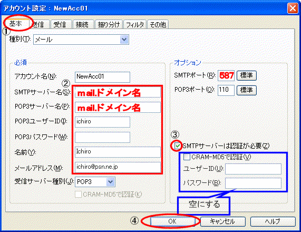Enable CRAM-MD5で認証(V) checkbox
Viewport: 301px width, 232px height.
tap(187, 157)
